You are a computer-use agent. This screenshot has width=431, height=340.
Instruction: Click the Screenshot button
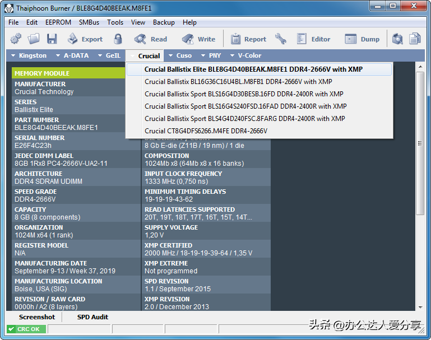37,317
